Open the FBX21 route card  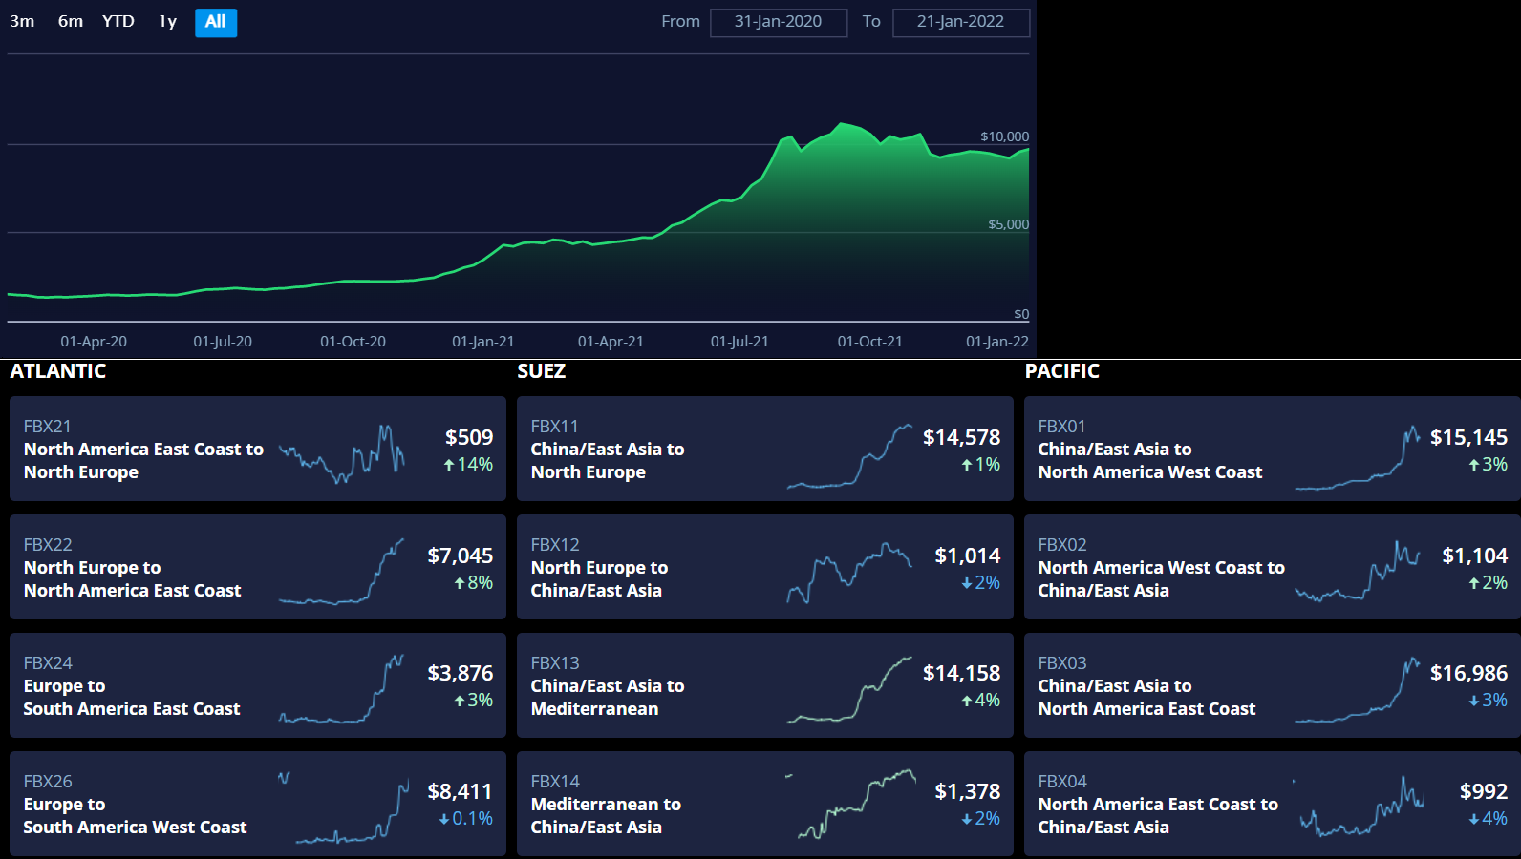143,450
